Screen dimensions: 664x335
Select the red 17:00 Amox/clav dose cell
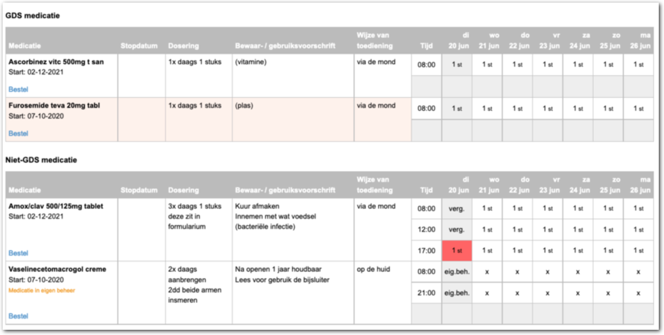point(457,250)
